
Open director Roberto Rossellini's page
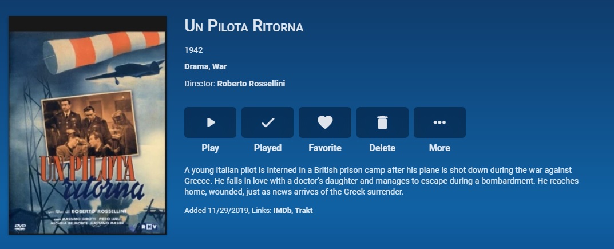(x=251, y=84)
